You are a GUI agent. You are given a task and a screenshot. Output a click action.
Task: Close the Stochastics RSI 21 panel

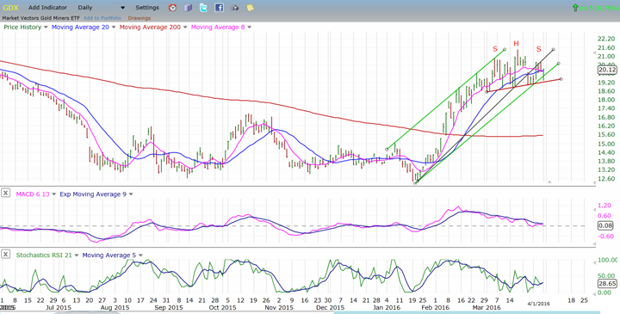(5, 254)
